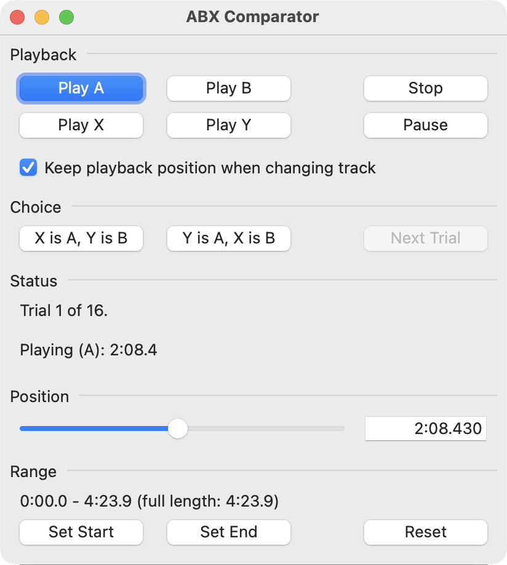Uncheck Keep playback position when changing track
This screenshot has height=565, width=507.
tap(28, 168)
